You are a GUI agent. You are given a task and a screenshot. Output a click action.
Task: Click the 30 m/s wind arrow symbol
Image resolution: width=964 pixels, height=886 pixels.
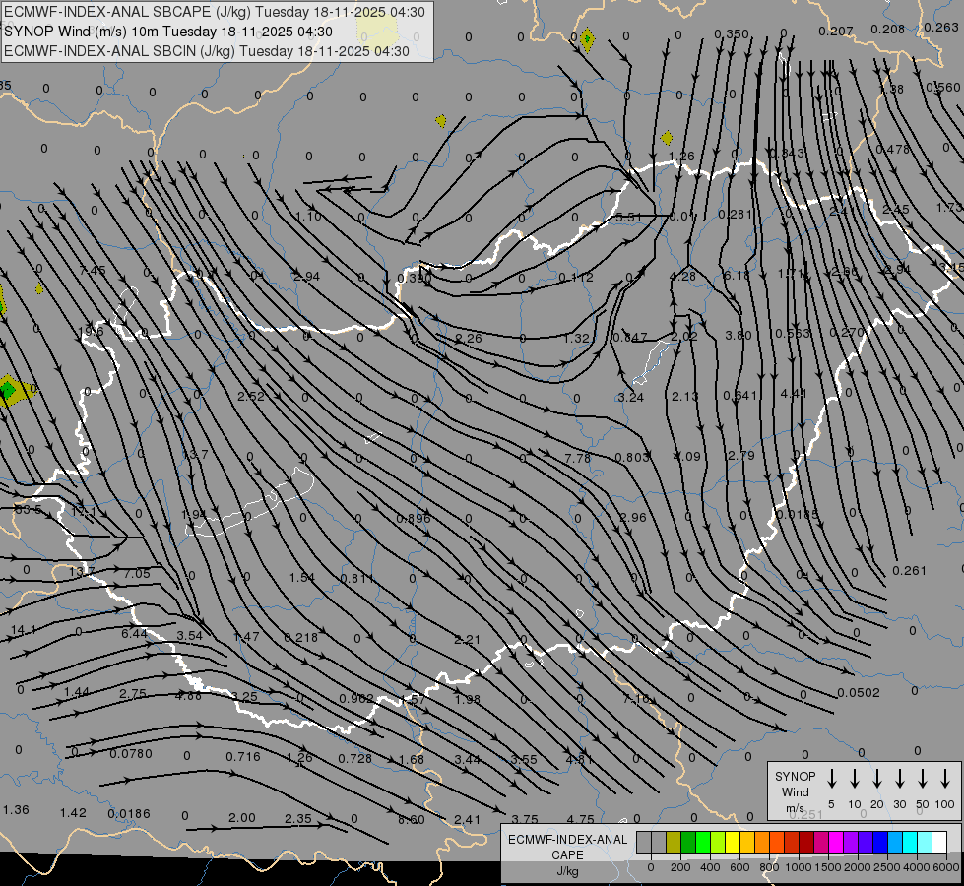click(900, 779)
